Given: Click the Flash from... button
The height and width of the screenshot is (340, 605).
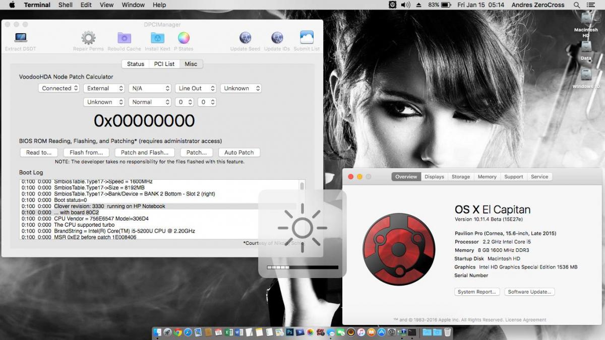Looking at the screenshot, I should point(86,153).
